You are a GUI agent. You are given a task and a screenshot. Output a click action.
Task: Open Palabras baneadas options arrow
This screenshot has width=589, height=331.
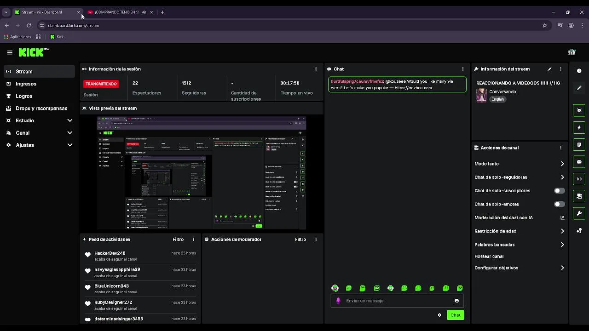(x=562, y=245)
